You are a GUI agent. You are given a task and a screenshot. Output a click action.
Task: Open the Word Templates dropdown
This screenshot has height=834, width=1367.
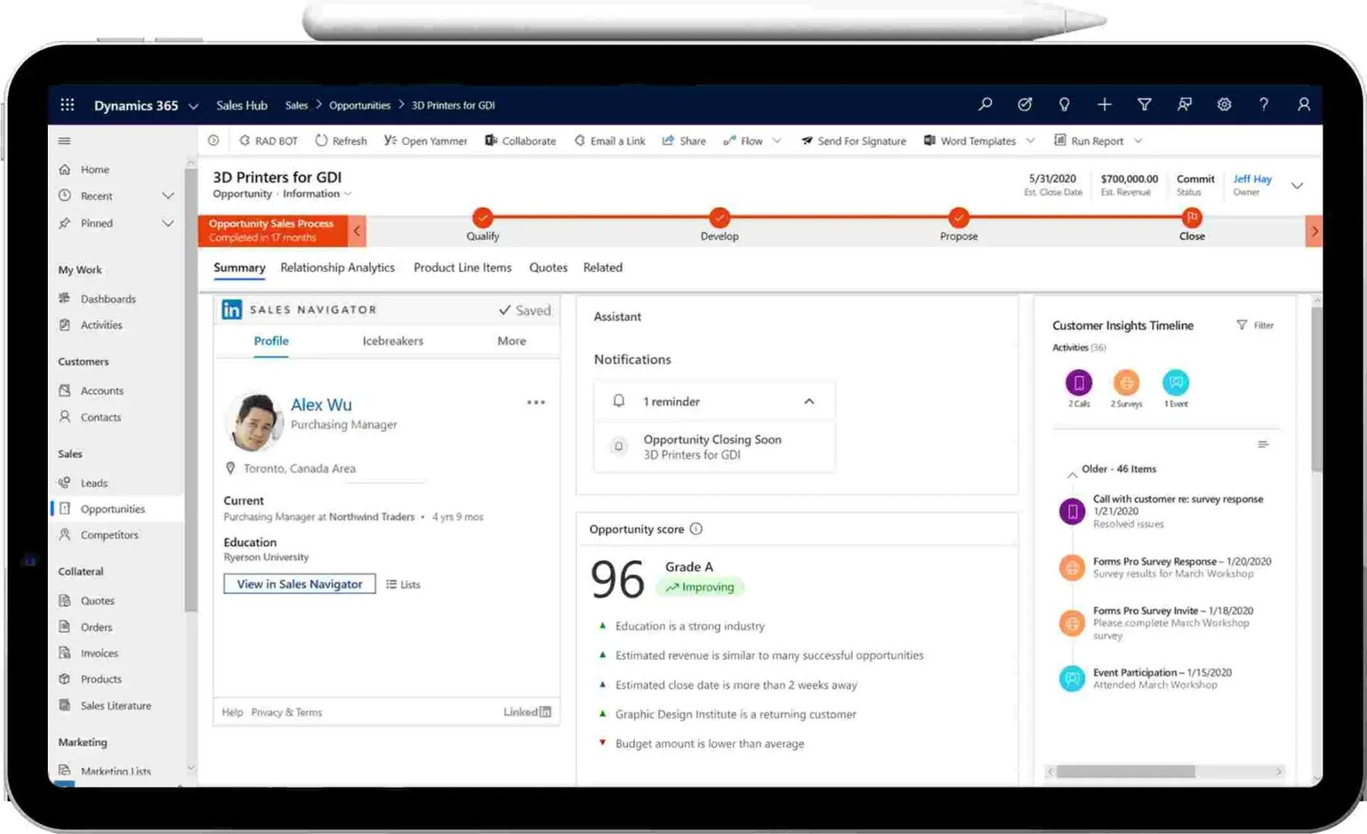(1030, 141)
